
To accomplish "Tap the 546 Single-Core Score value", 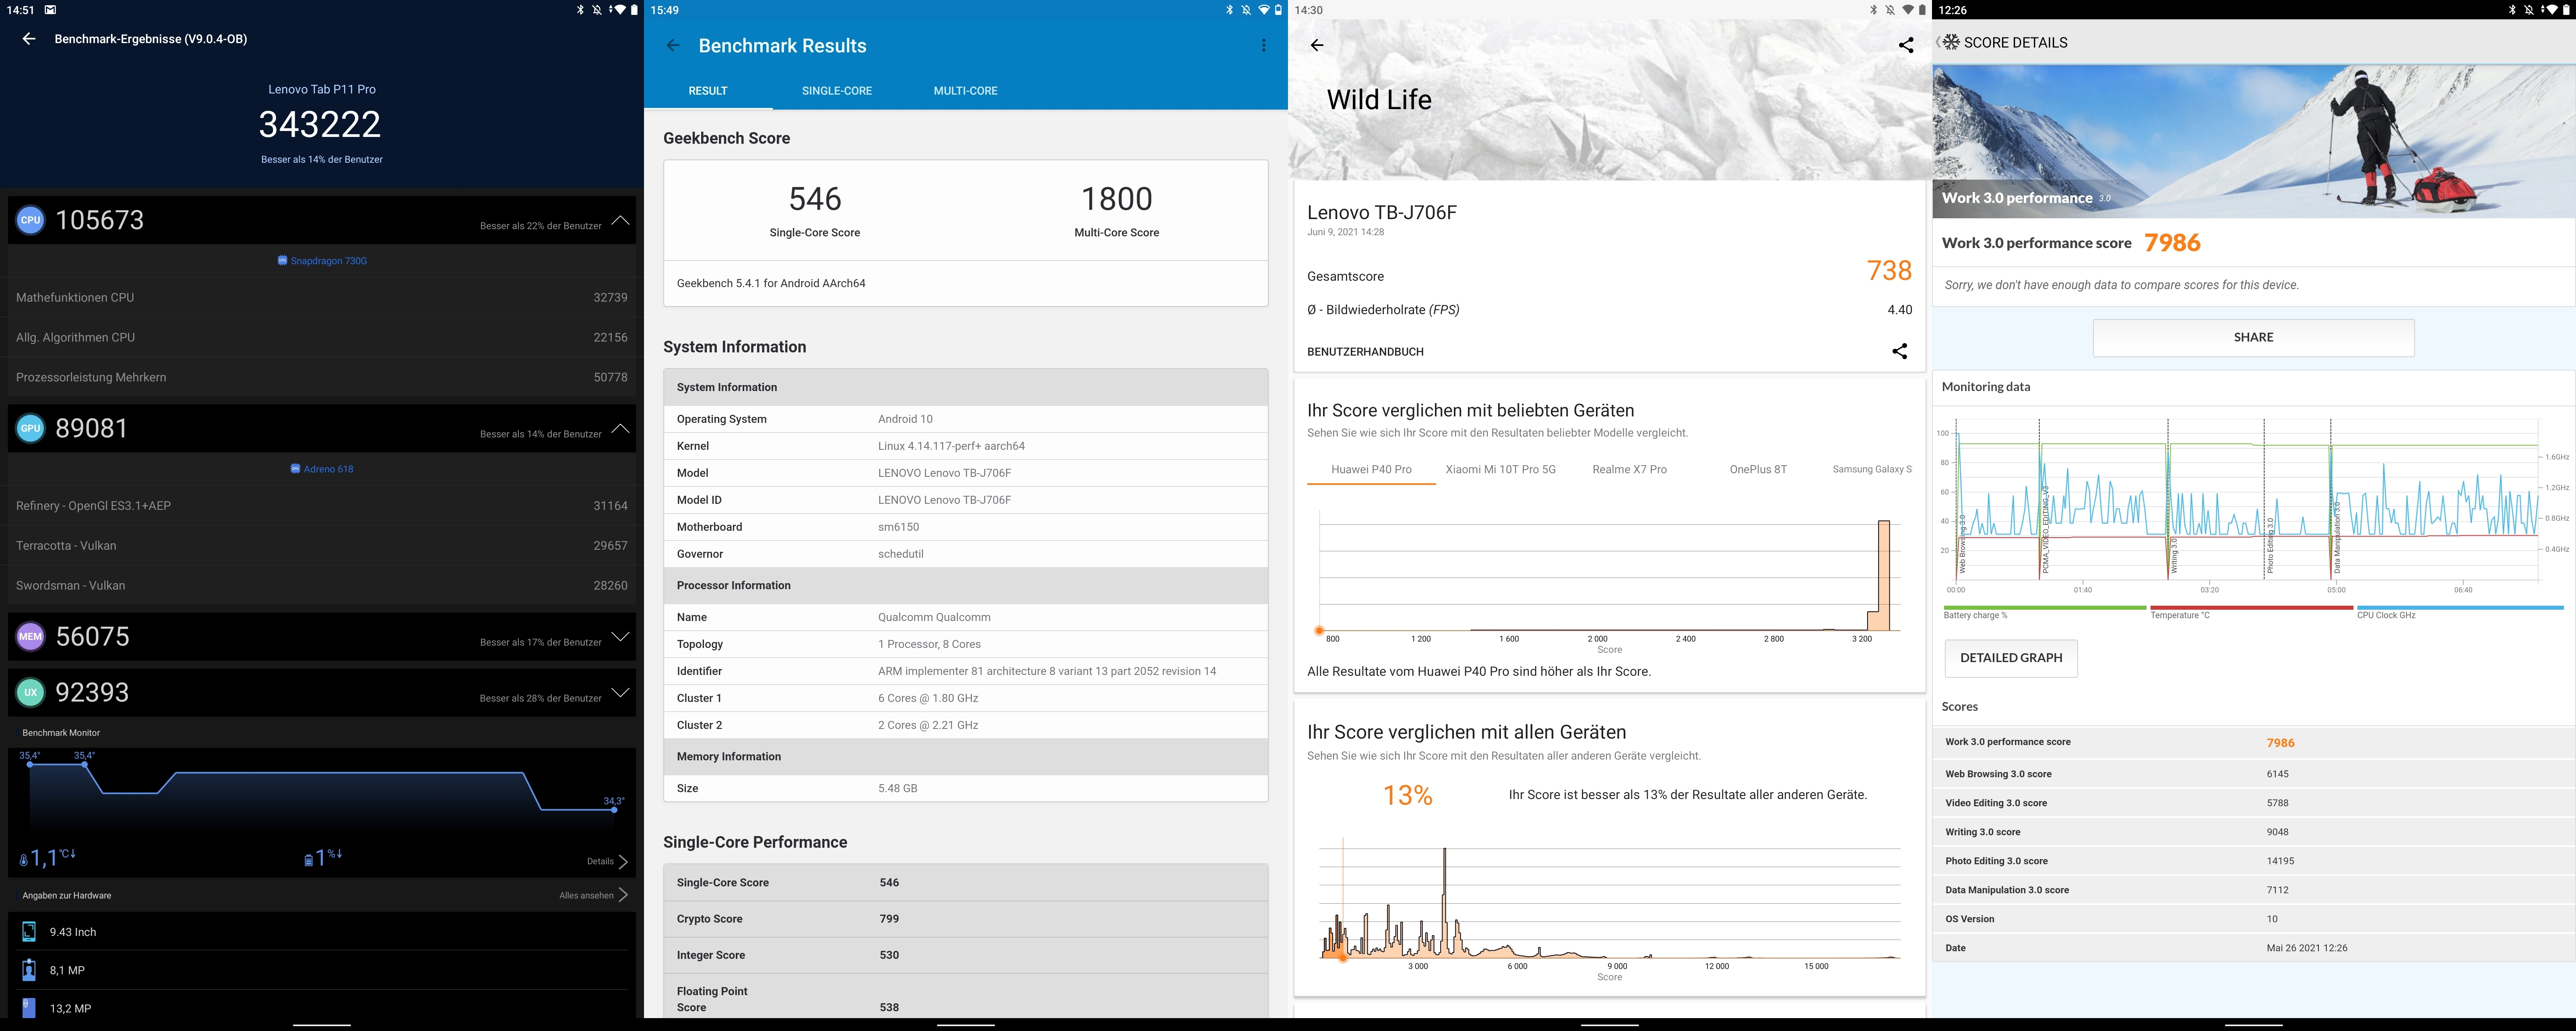I will coord(815,199).
